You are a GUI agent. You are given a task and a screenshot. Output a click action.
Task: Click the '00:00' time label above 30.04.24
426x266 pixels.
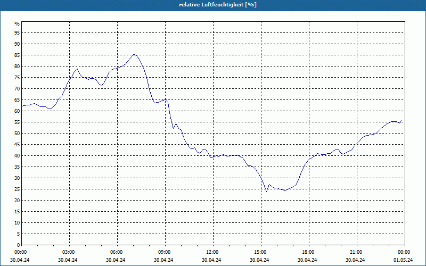tap(20, 252)
